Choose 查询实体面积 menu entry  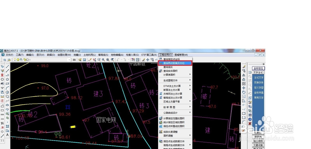click(175, 71)
